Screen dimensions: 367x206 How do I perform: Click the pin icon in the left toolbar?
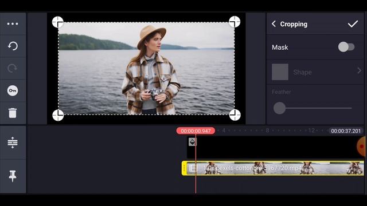click(x=13, y=176)
